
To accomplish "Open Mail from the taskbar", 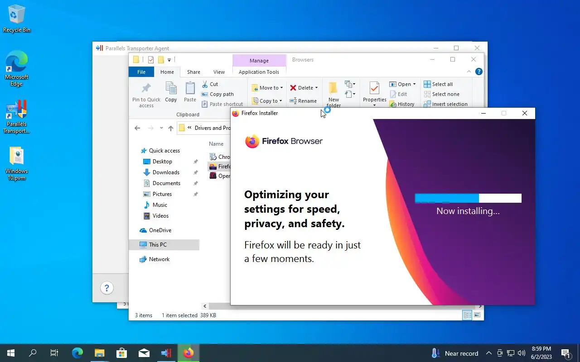I will pyautogui.click(x=144, y=353).
